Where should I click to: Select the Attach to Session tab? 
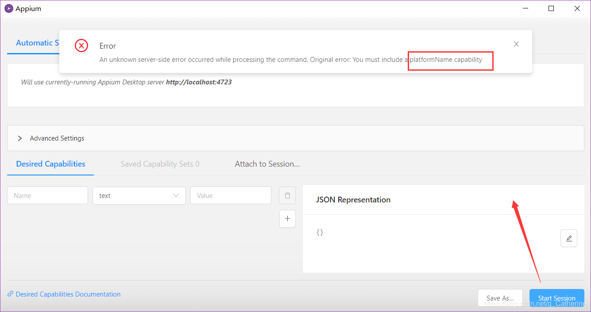click(267, 164)
